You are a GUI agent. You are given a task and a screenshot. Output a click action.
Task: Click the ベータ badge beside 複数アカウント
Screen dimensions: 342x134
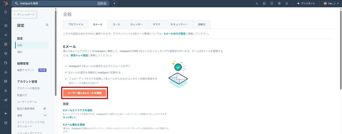(42, 70)
